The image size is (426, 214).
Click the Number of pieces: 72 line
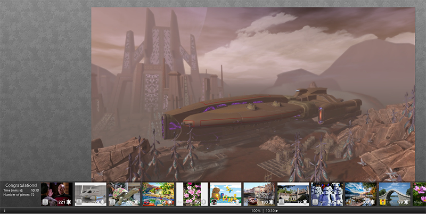tap(19, 195)
